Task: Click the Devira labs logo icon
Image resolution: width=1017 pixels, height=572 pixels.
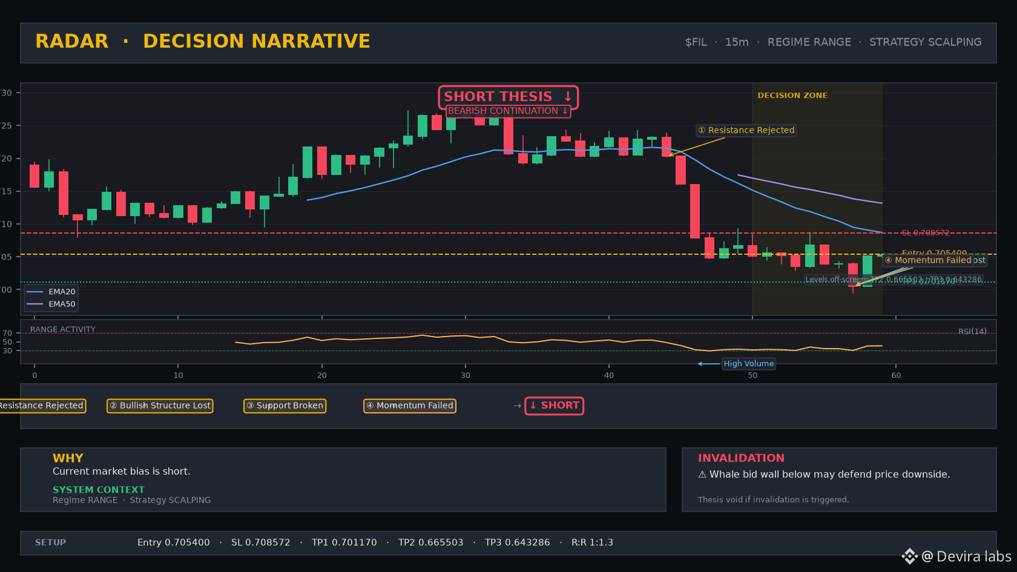Action: tap(909, 556)
